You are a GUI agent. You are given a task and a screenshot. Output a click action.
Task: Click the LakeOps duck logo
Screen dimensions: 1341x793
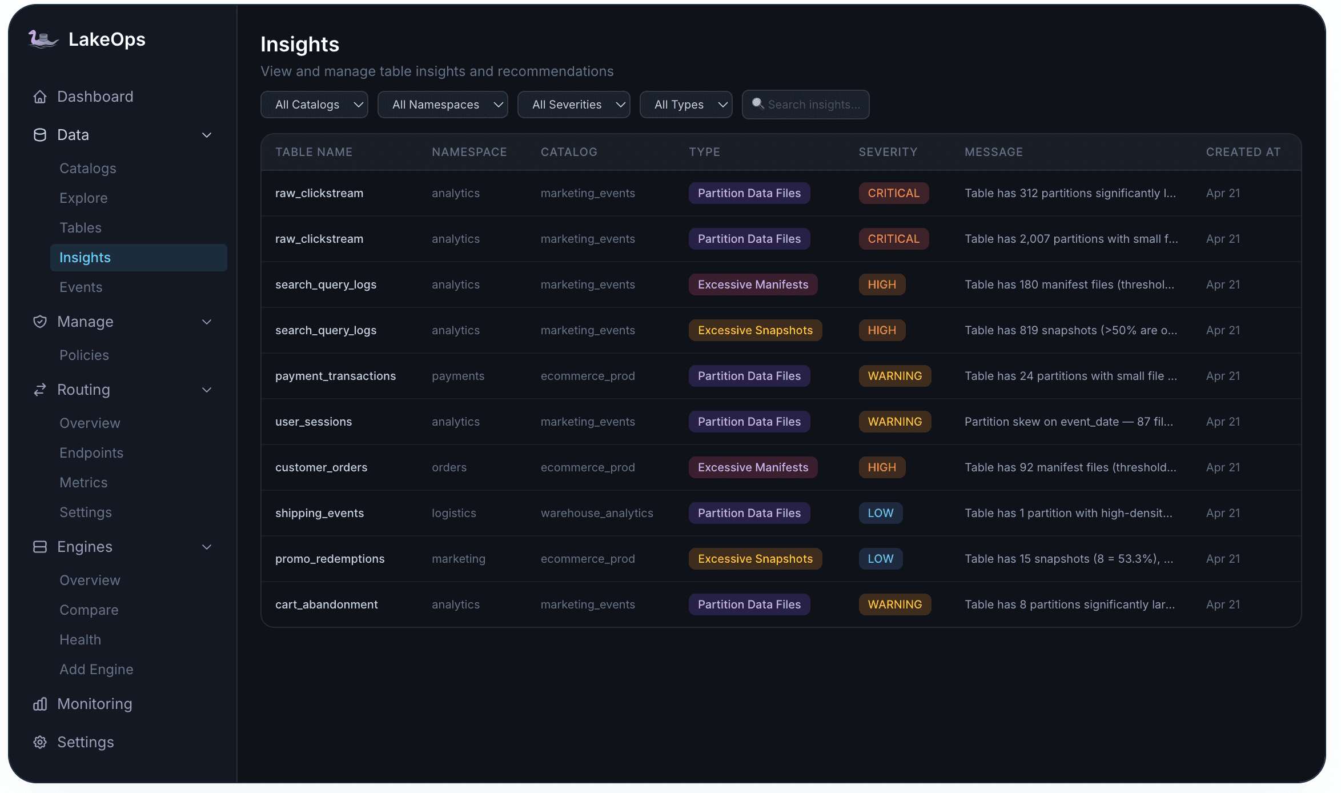(x=43, y=39)
